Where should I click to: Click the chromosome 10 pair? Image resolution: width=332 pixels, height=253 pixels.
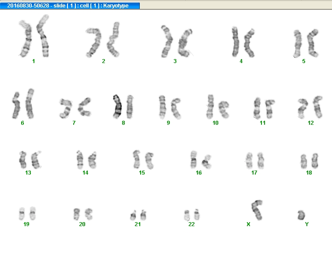click(217, 107)
